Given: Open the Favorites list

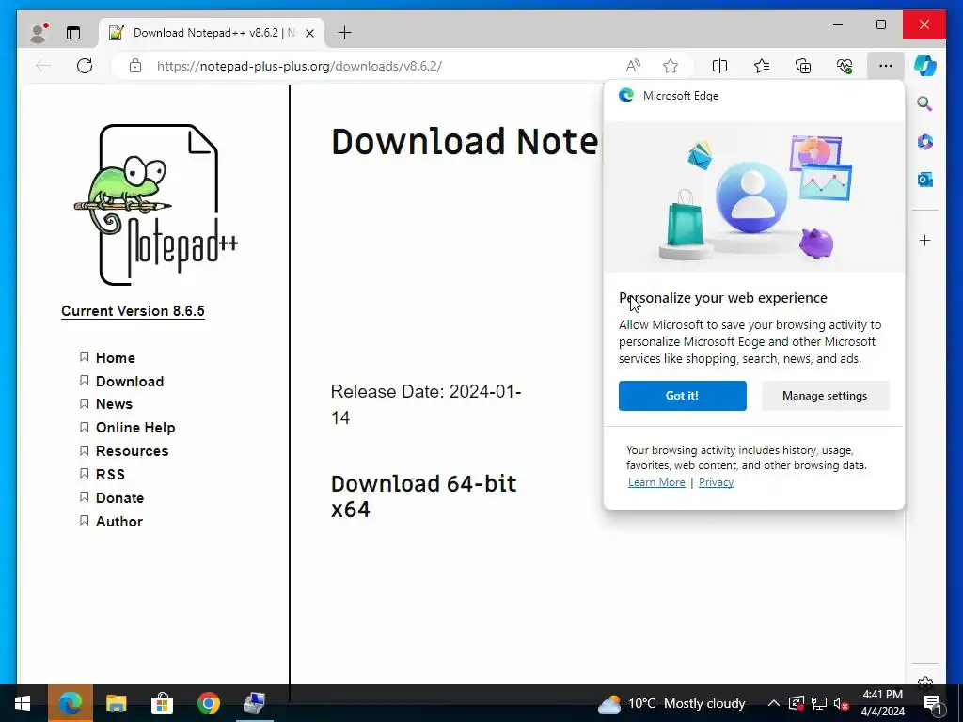Looking at the screenshot, I should (x=762, y=66).
